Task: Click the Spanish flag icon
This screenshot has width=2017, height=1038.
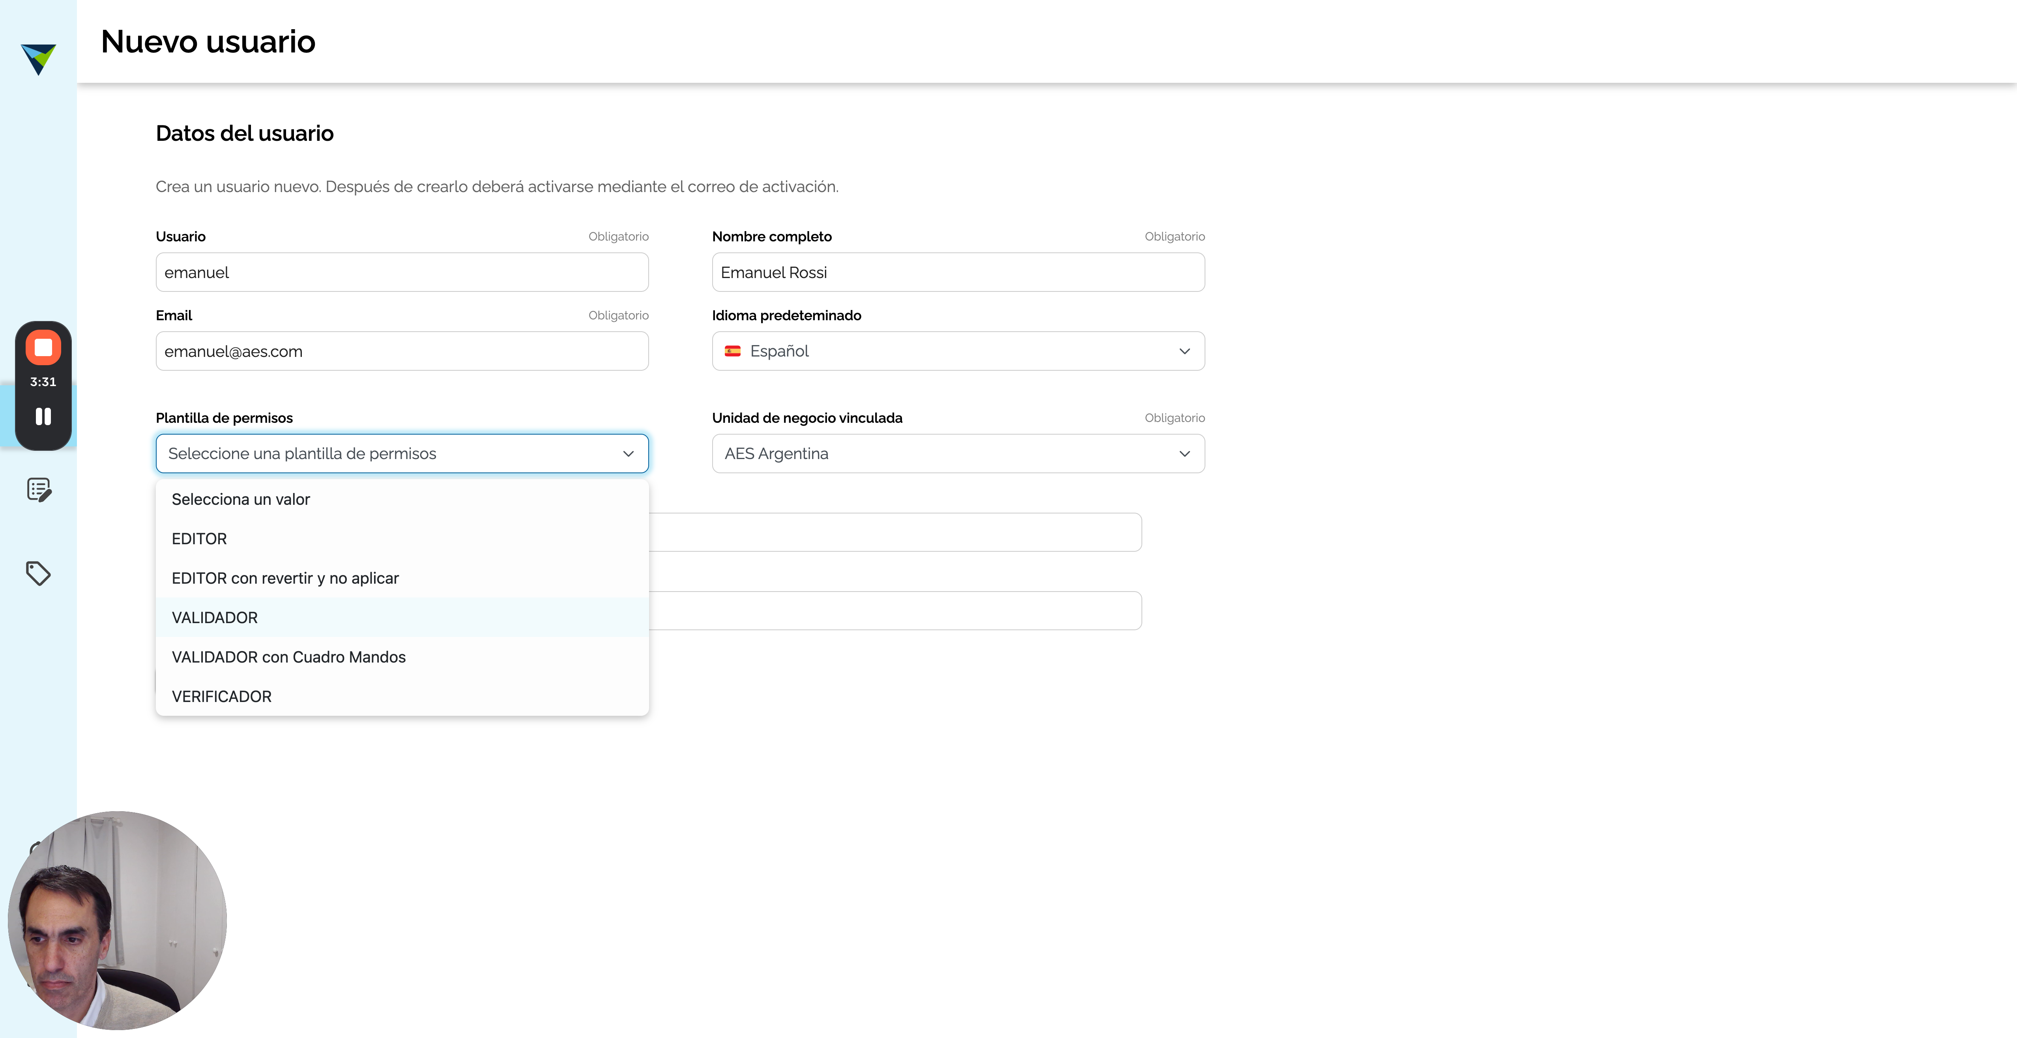Action: tap(733, 351)
